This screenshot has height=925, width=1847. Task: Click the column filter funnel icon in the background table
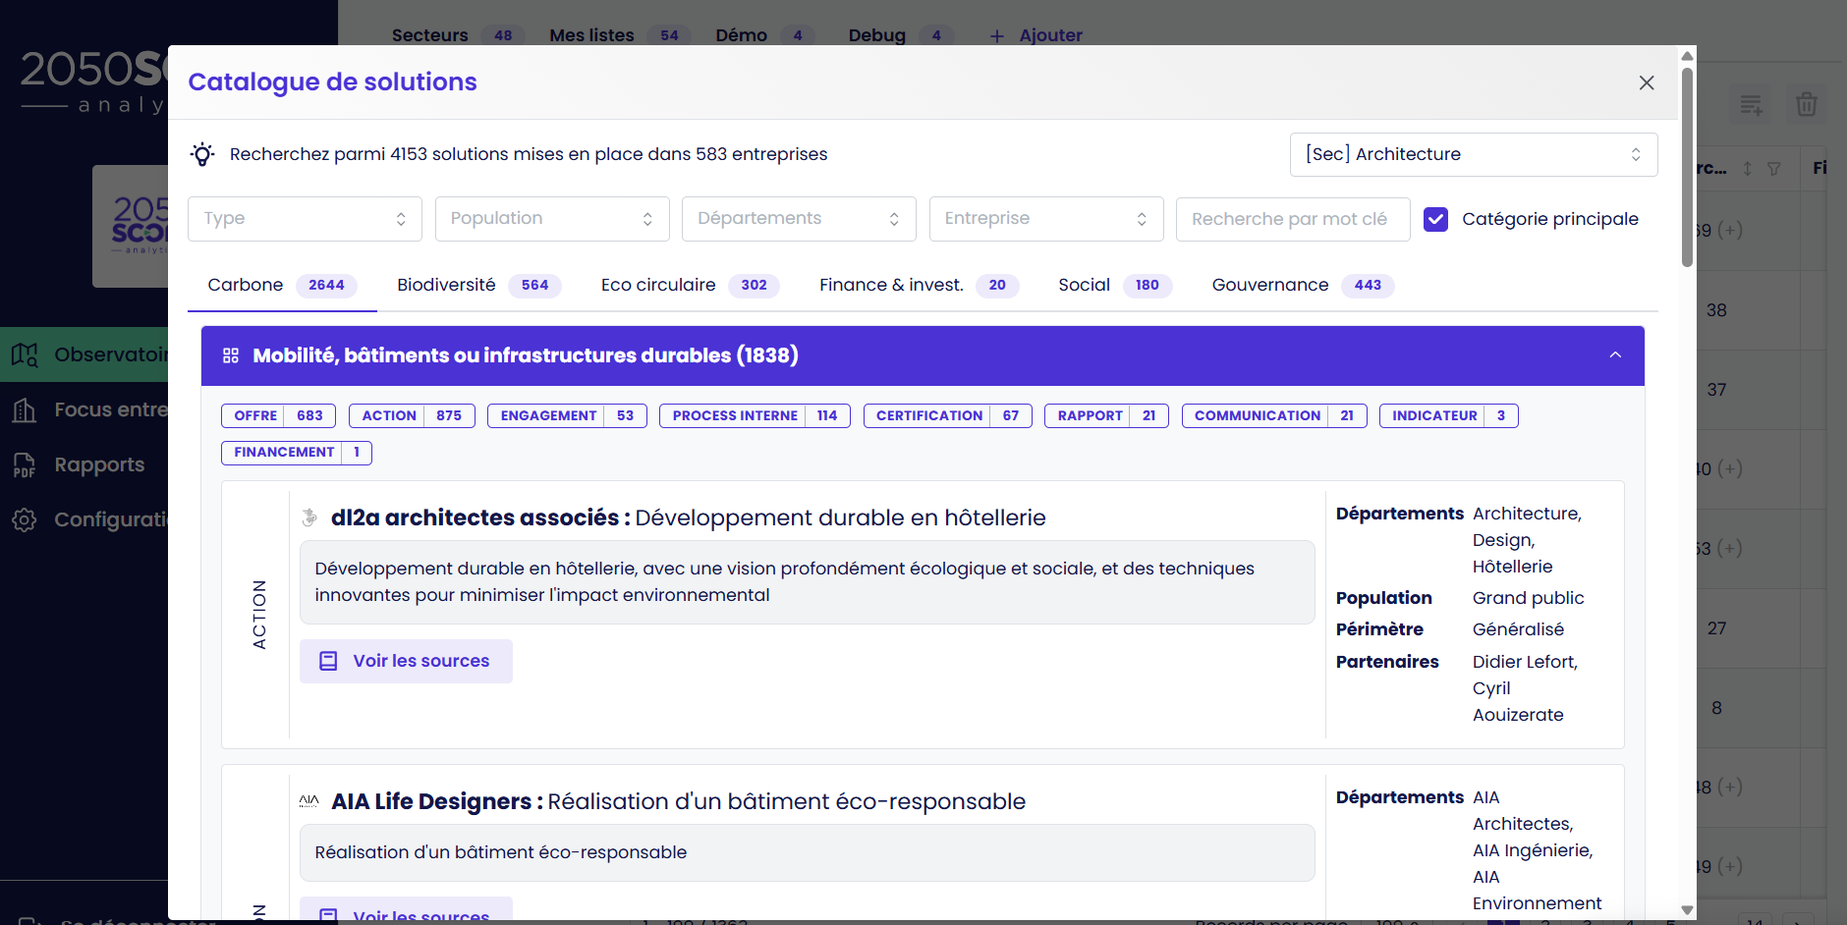tap(1774, 168)
